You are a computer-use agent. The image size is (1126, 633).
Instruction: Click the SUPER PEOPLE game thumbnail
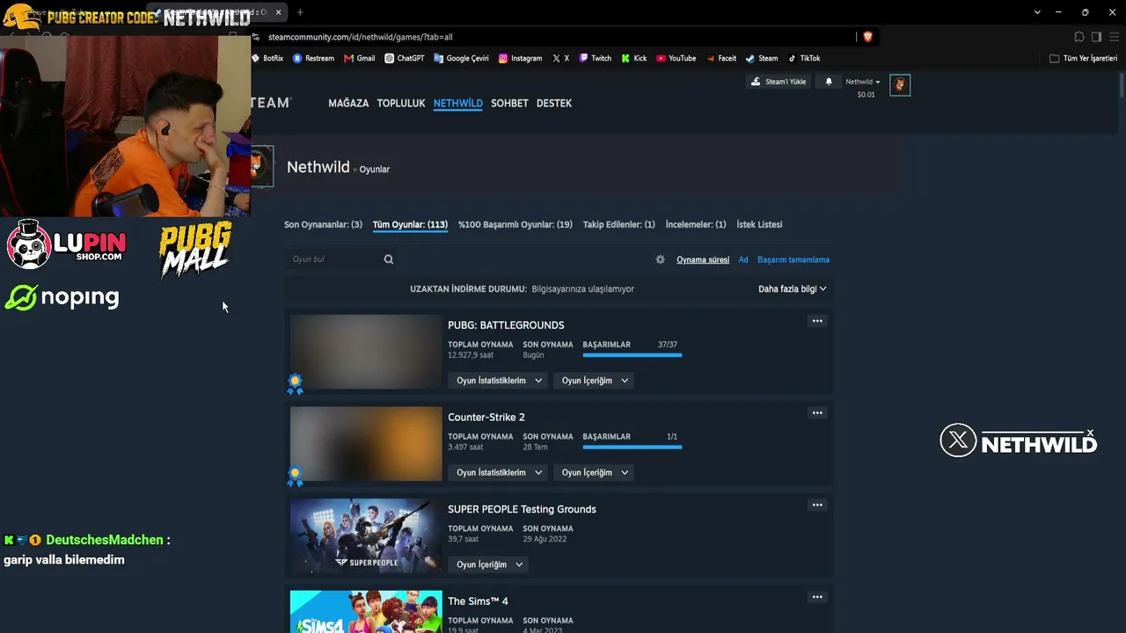coord(366,535)
